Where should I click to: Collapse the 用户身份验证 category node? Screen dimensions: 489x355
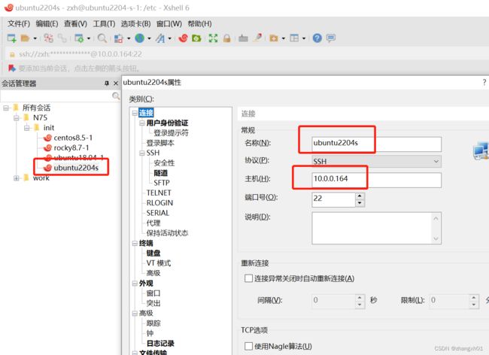(x=142, y=123)
